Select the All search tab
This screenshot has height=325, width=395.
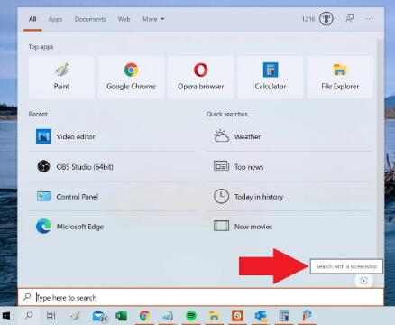click(32, 19)
